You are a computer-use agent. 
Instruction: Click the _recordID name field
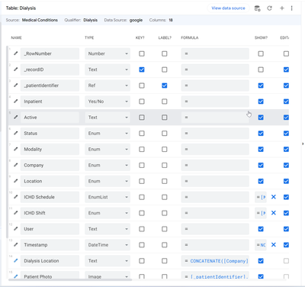(50, 69)
